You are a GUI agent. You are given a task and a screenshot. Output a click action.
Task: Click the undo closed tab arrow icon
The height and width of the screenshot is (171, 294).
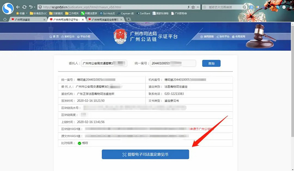[31, 7]
